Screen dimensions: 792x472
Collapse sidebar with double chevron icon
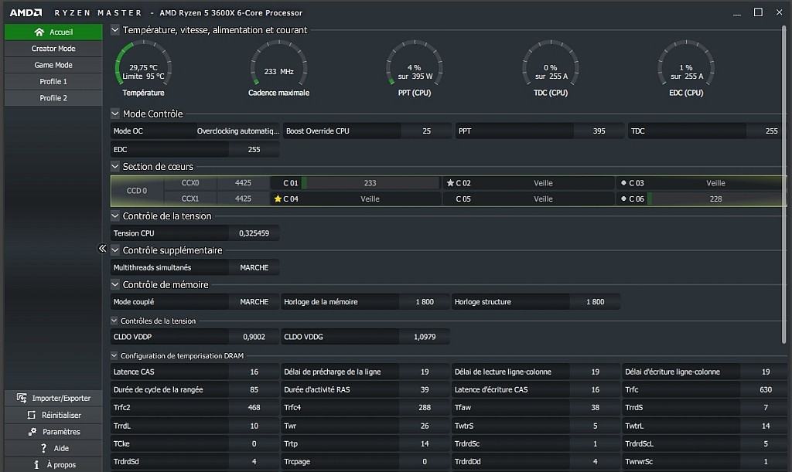(x=103, y=249)
